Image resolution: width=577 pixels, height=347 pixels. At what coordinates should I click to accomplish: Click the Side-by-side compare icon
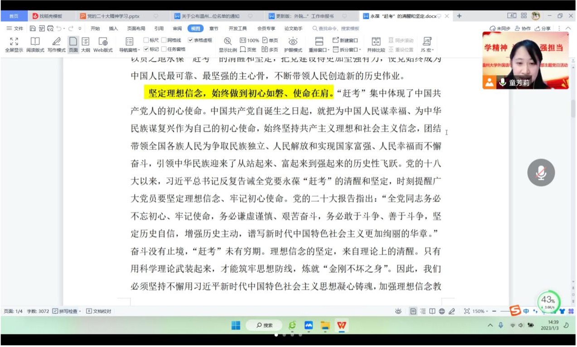[376, 44]
